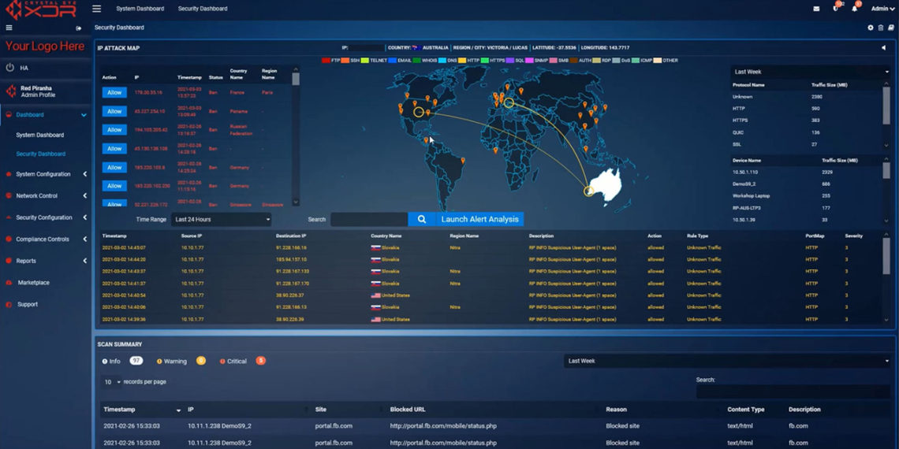Click the HTTP yellow legend swatch
The image size is (899, 449).
[461, 60]
